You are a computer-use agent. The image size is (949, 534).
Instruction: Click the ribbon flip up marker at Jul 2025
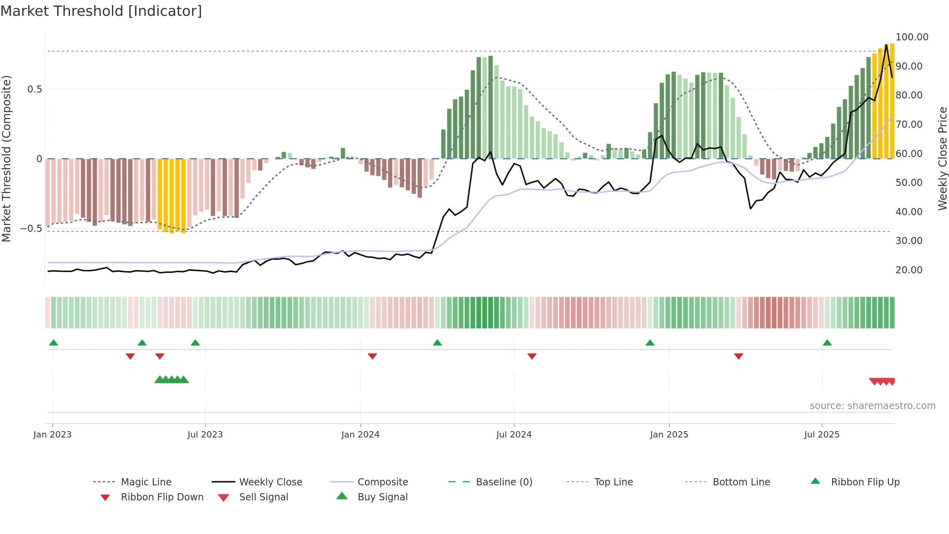click(827, 343)
